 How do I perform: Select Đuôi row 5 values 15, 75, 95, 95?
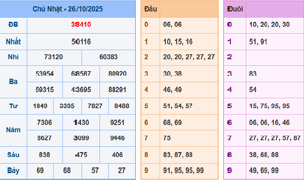tap(269, 106)
